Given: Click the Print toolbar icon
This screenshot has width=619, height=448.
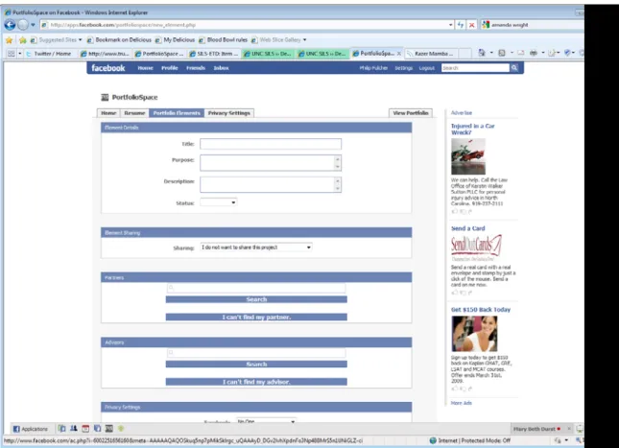Looking at the screenshot, I should click(x=534, y=53).
